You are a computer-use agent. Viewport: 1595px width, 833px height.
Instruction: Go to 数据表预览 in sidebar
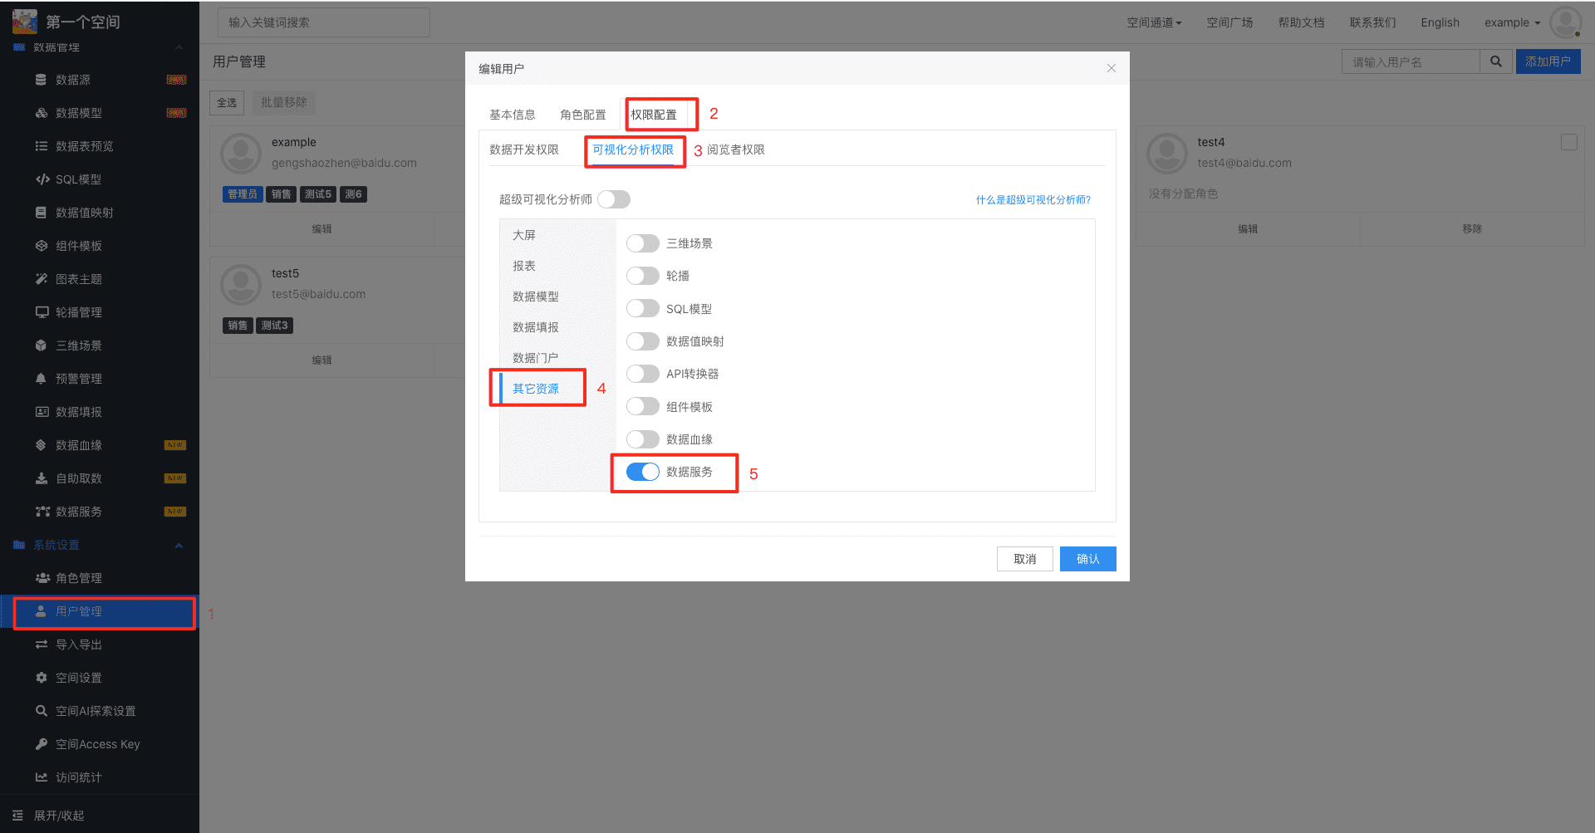pos(84,146)
